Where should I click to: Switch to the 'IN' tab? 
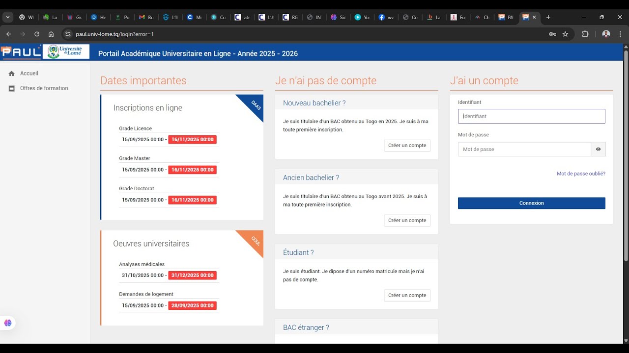pyautogui.click(x=314, y=17)
